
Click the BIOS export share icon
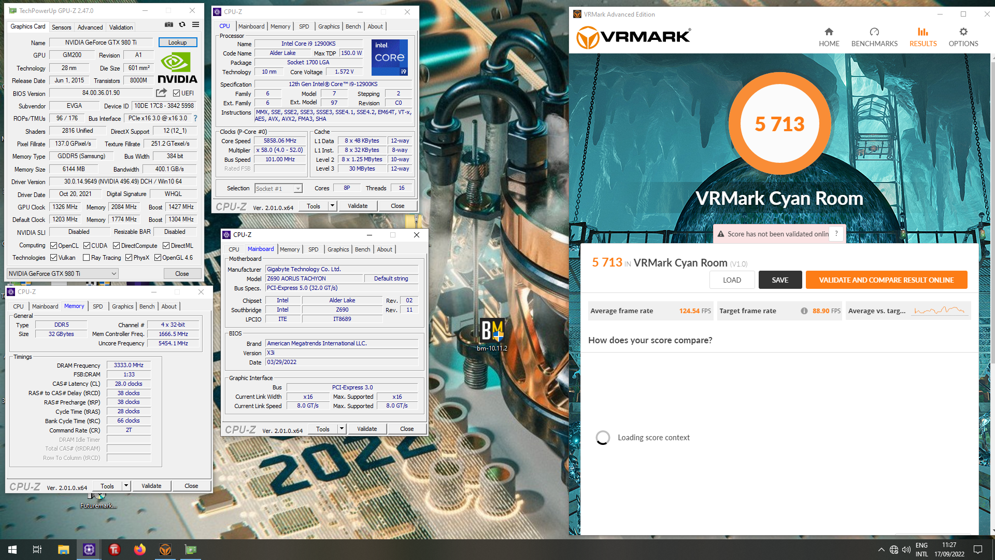[162, 93]
